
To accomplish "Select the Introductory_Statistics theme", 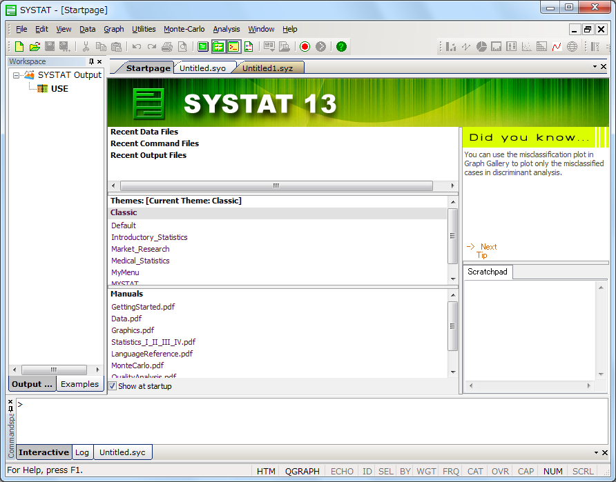I will pos(149,237).
